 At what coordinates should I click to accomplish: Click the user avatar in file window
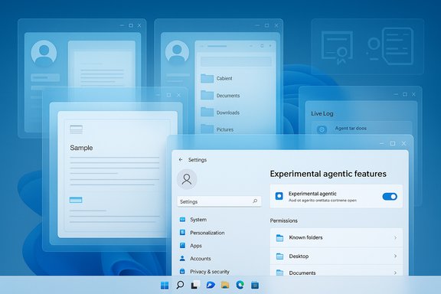pyautogui.click(x=177, y=52)
